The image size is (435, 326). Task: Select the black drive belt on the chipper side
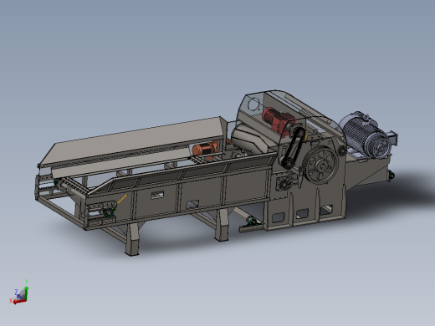pos(293,148)
